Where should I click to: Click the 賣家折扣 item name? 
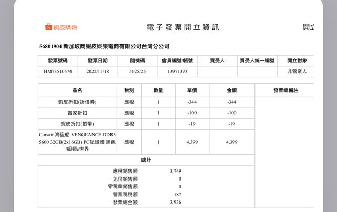point(77,113)
